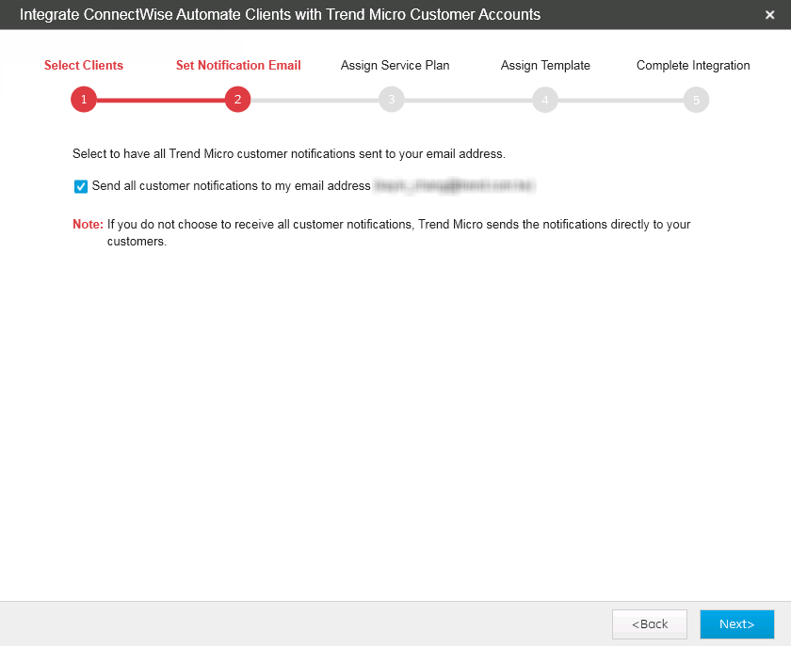Click the red progress line between steps 1 and 2

coord(160,100)
